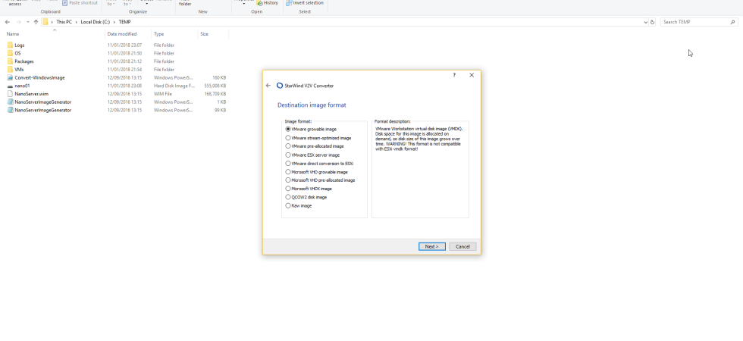Select VMware direct conversion to ESXi
The height and width of the screenshot is (341, 743).
[319, 164]
